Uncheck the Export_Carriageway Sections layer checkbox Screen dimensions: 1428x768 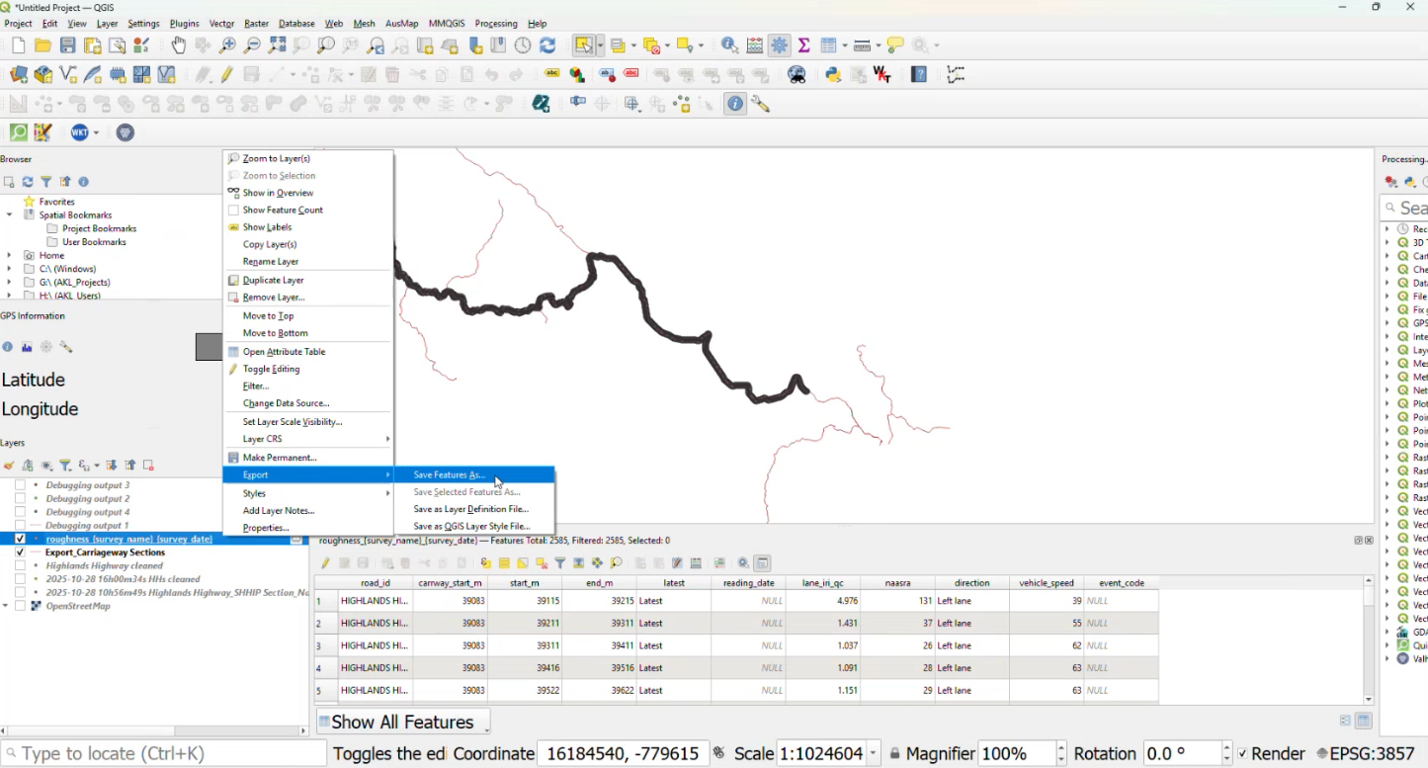tap(20, 553)
